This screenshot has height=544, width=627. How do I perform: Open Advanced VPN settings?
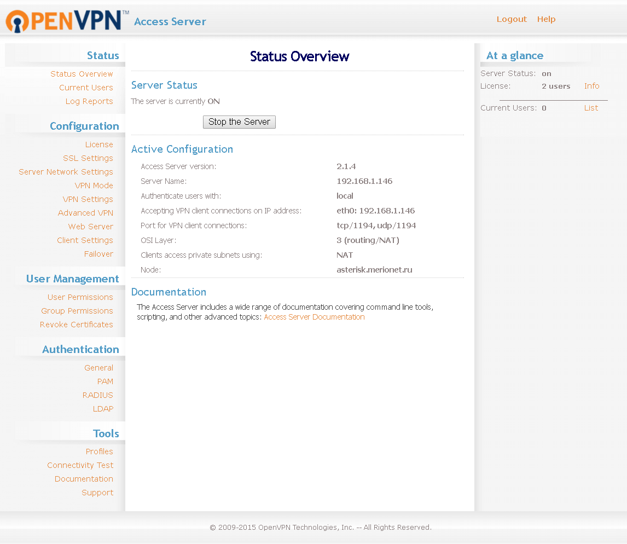pyautogui.click(x=85, y=213)
